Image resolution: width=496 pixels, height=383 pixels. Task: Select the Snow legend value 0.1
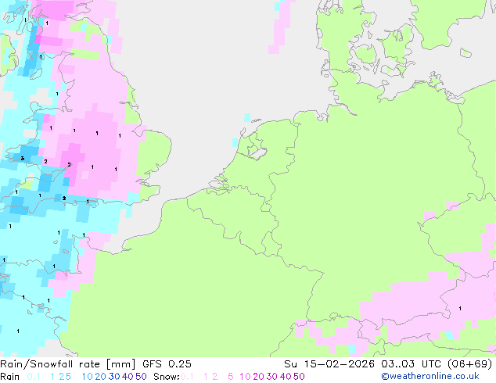click(x=187, y=377)
